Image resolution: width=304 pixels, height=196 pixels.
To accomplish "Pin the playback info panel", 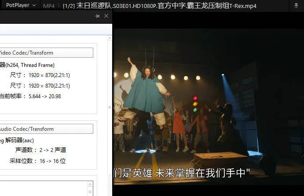I will [97, 16].
